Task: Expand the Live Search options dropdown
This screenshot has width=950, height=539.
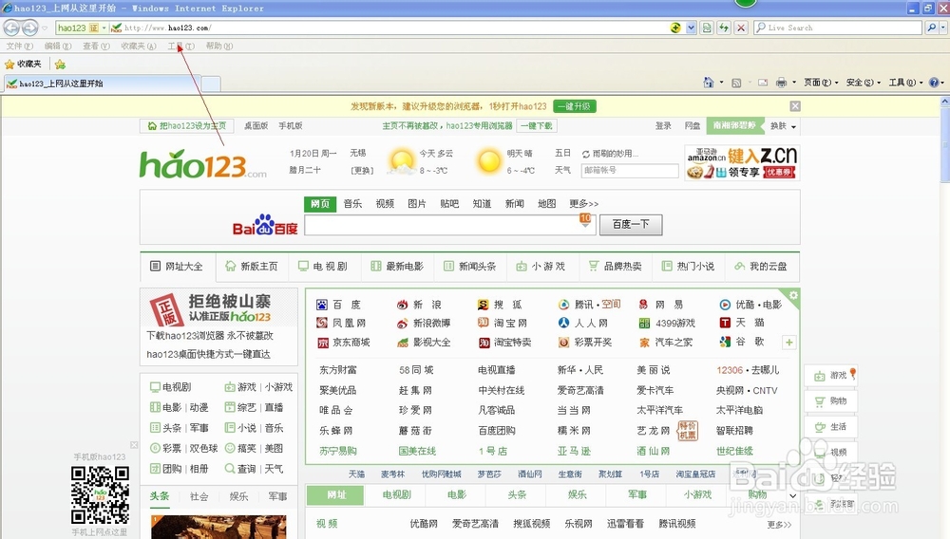Action: [942, 28]
